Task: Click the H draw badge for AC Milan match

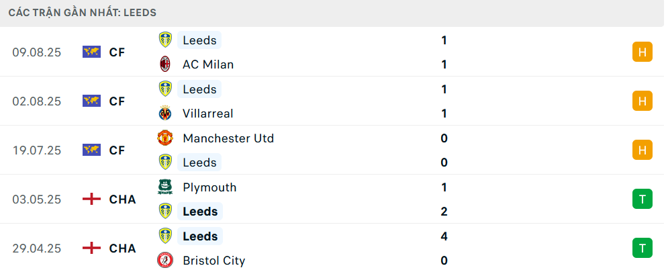Action: 642,52
